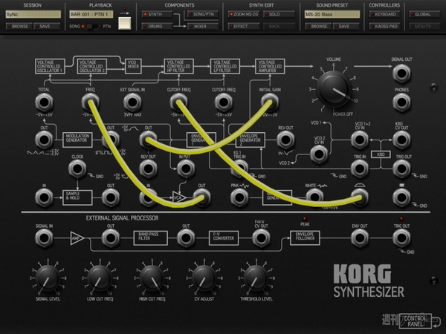Click the VCA IN PUT jack
This screenshot has width=446, height=334.
tap(186, 168)
